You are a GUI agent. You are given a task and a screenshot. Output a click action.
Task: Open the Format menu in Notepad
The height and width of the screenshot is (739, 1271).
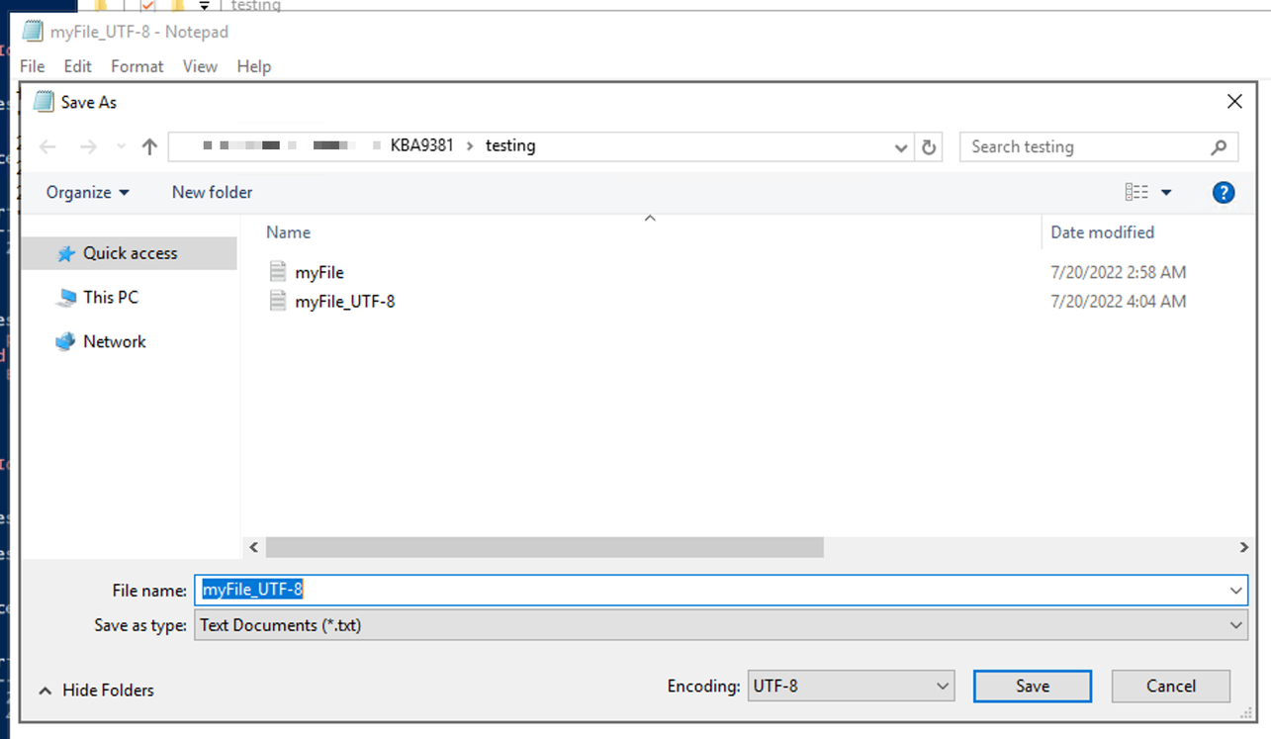[x=136, y=66]
